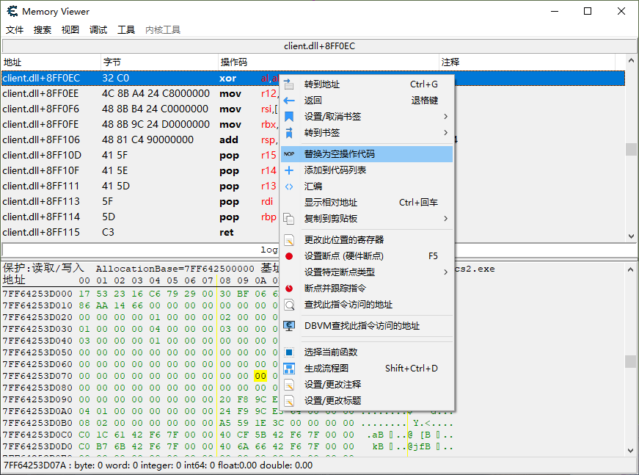
Task: Click the back arrow icon for 返回
Action: pyautogui.click(x=289, y=101)
